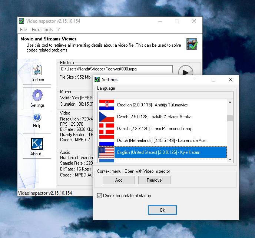Image resolution: width=255 pixels, height=238 pixels.
Task: Select the Croatian flag icon
Action: point(107,105)
